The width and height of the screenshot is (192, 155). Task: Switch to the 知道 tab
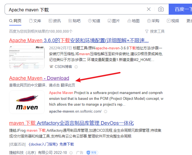tap(94, 21)
